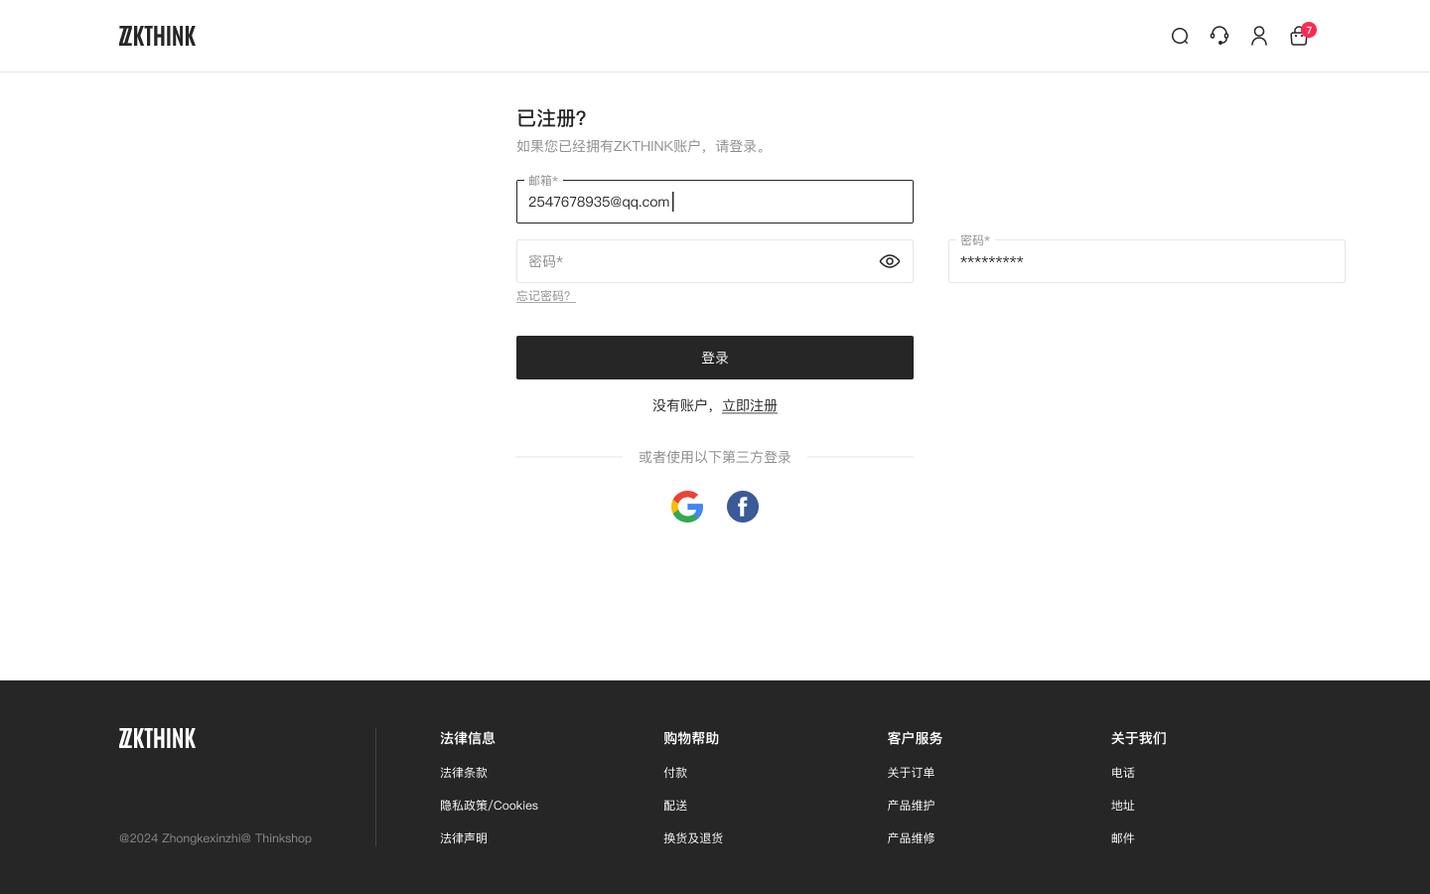Viewport: 1430px width, 894px height.
Task: Click the 登录 login button
Action: coord(715,358)
